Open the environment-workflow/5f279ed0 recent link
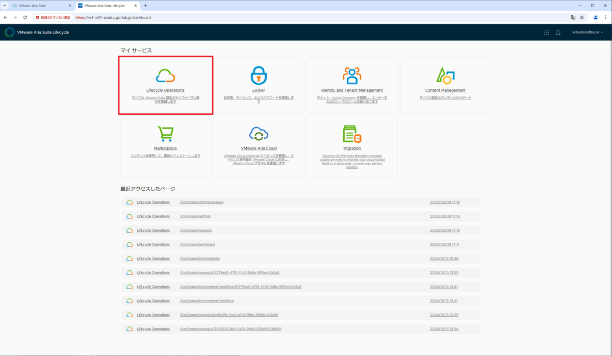612x356 pixels. [241, 287]
